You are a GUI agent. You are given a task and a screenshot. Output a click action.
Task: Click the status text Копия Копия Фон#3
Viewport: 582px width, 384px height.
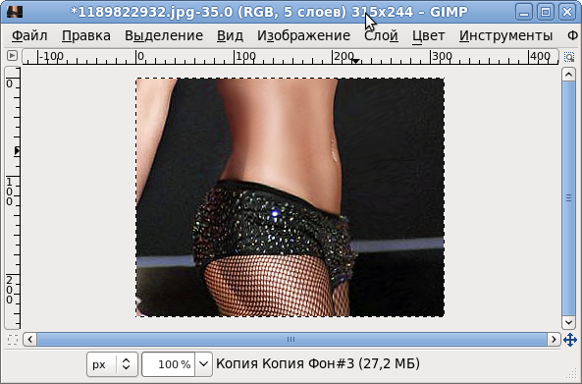tap(285, 364)
